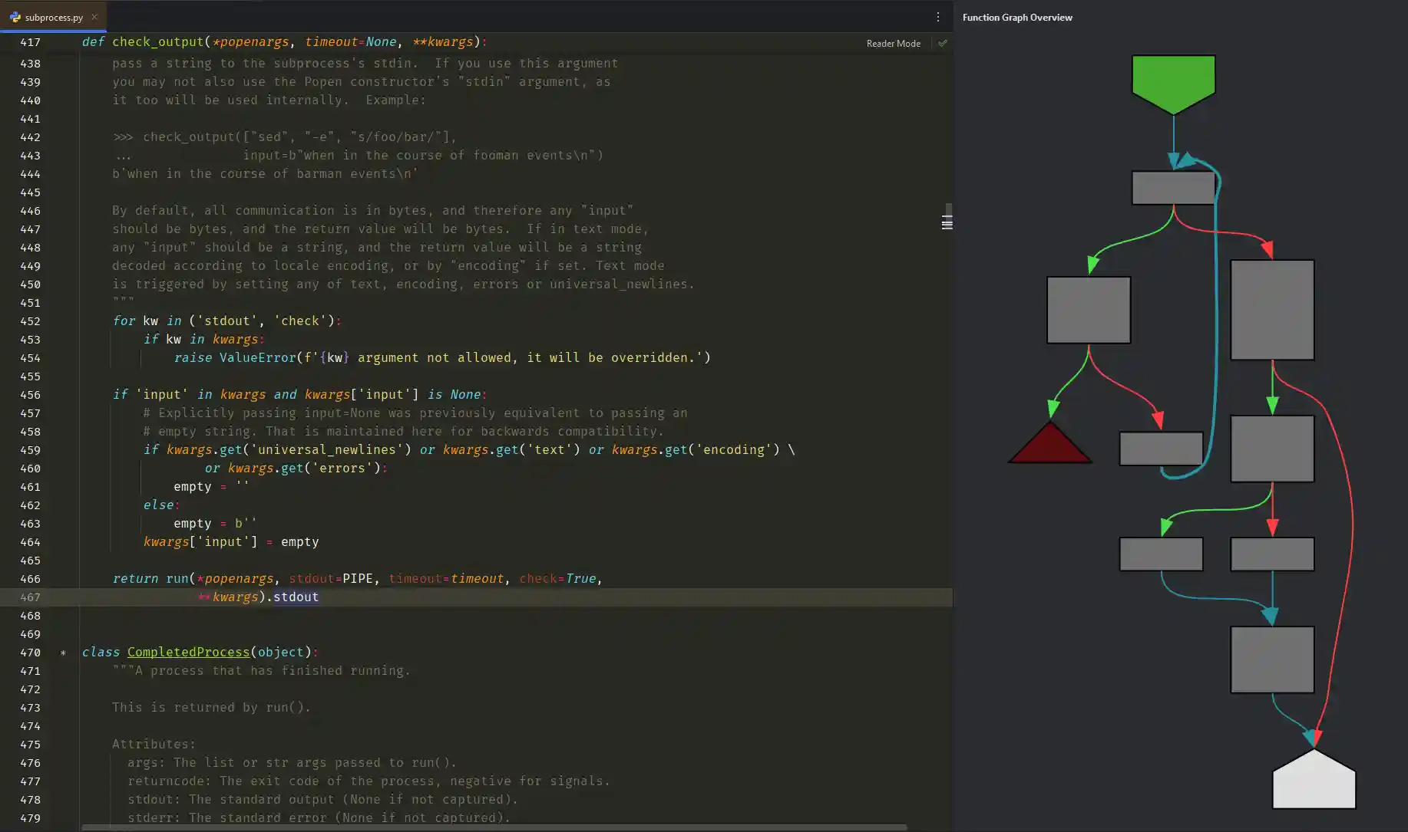Screen dimensions: 1408x832
Task: Click line number 452 beside the for loop
Action: click(30, 321)
